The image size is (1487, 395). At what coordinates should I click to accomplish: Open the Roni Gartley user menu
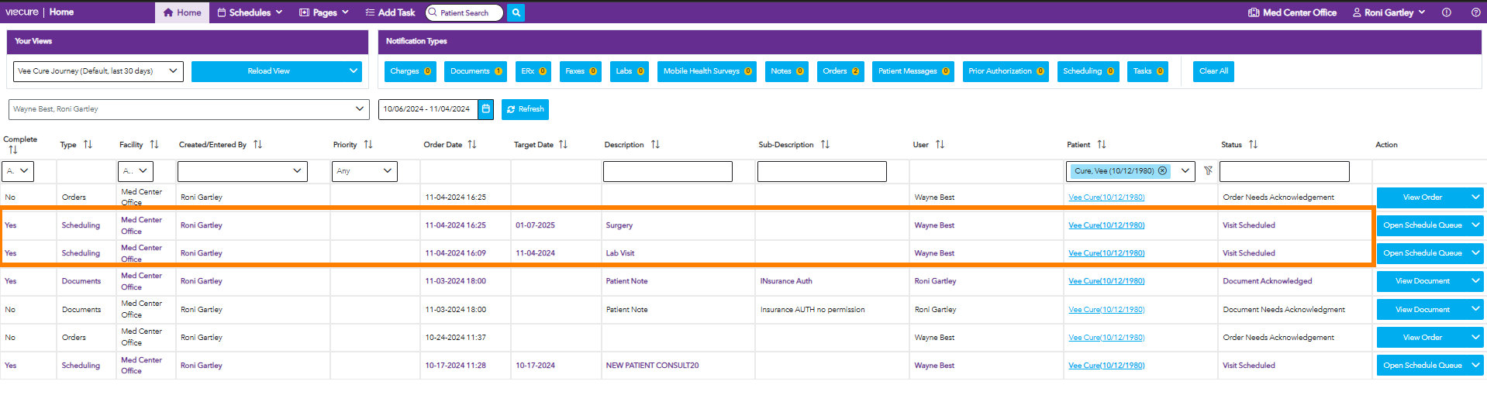click(1389, 12)
